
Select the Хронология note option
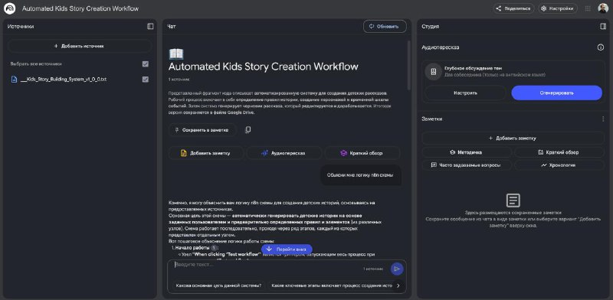point(559,165)
